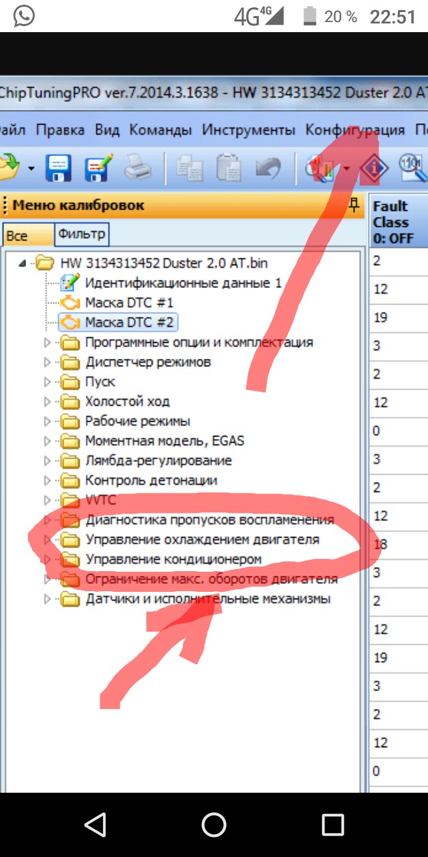The height and width of the screenshot is (857, 428).
Task: Click the Маска DTC #1 engine icon
Action: click(70, 303)
